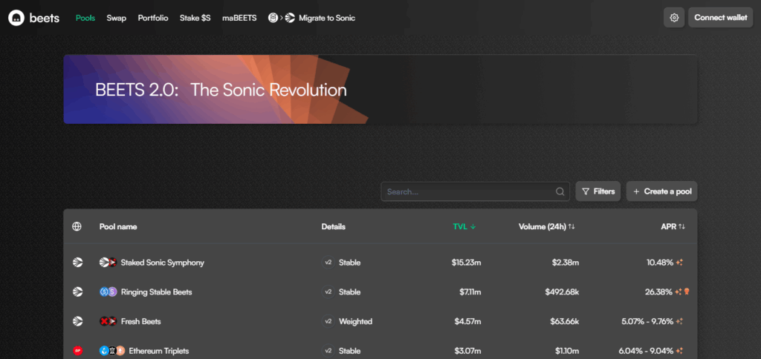The width and height of the screenshot is (761, 359).
Task: Click Stable text in Ringing Stable Beets row
Action: coord(349,292)
